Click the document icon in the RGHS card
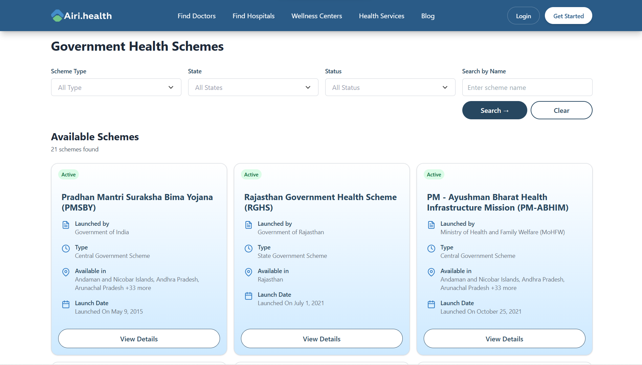642x365 pixels. 248,225
